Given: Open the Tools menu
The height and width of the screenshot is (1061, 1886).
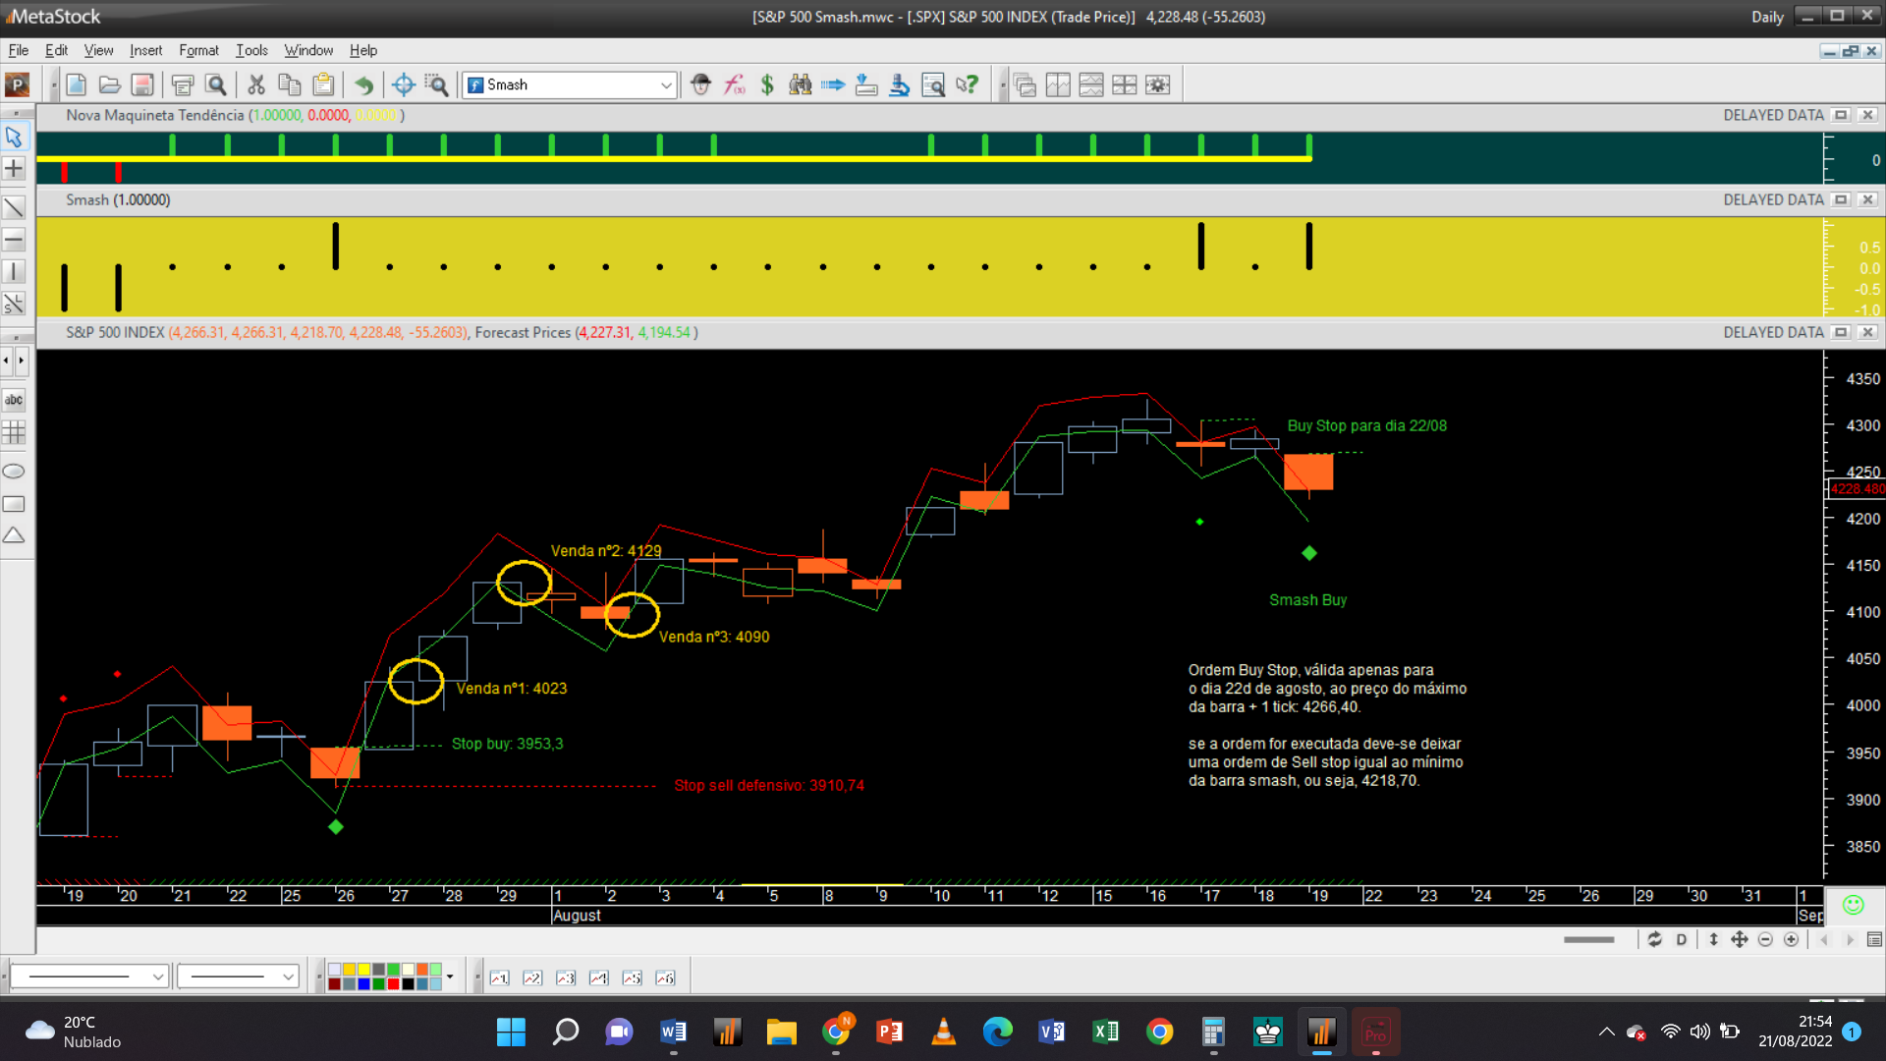Looking at the screenshot, I should (251, 50).
